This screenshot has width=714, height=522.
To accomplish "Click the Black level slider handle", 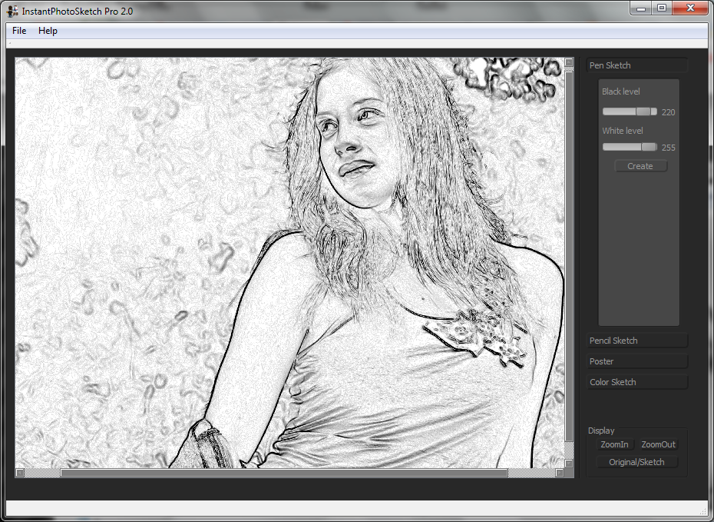I will pos(643,111).
